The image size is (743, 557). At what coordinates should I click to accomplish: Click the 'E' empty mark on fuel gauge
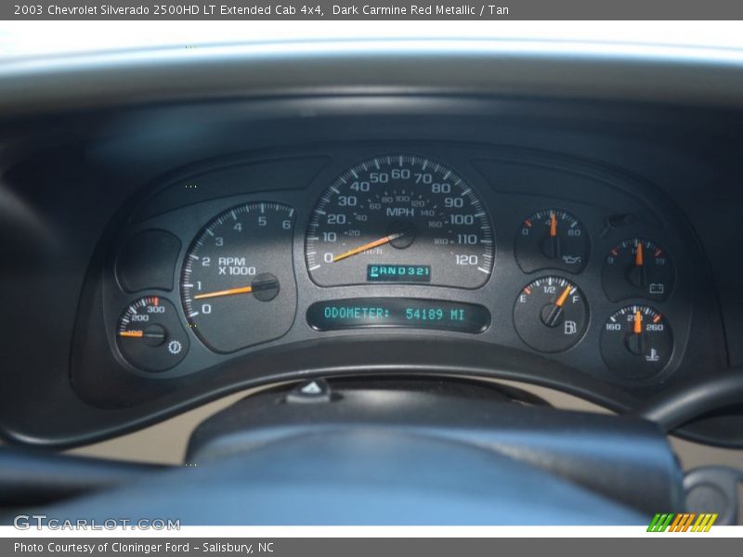(523, 299)
